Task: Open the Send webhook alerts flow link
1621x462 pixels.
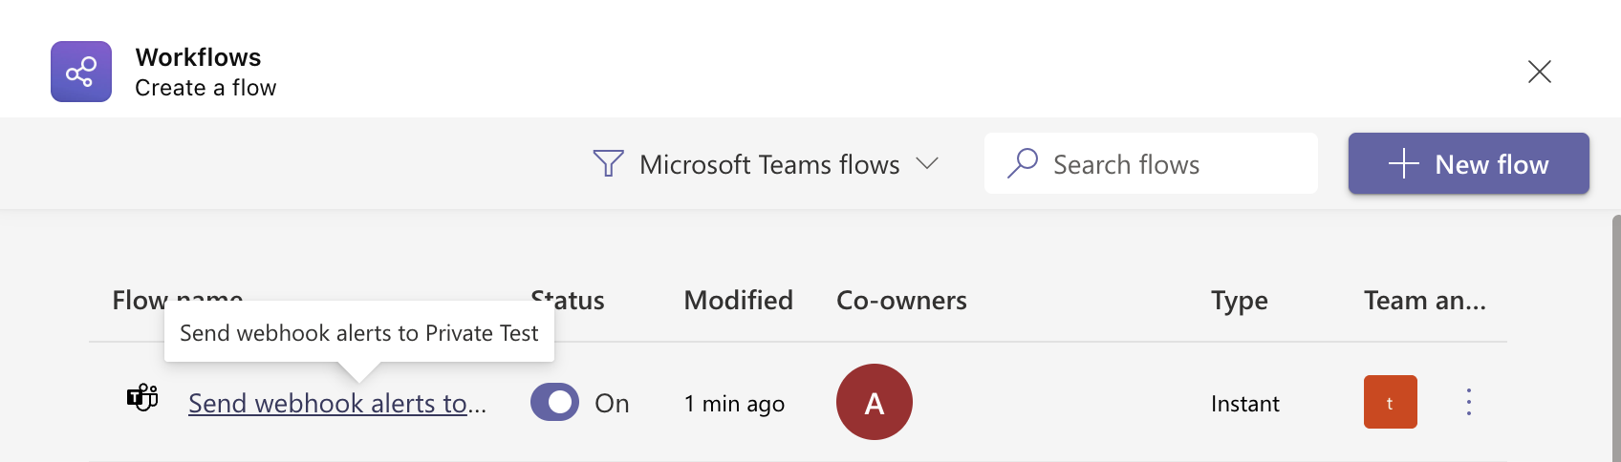Action: tap(336, 404)
